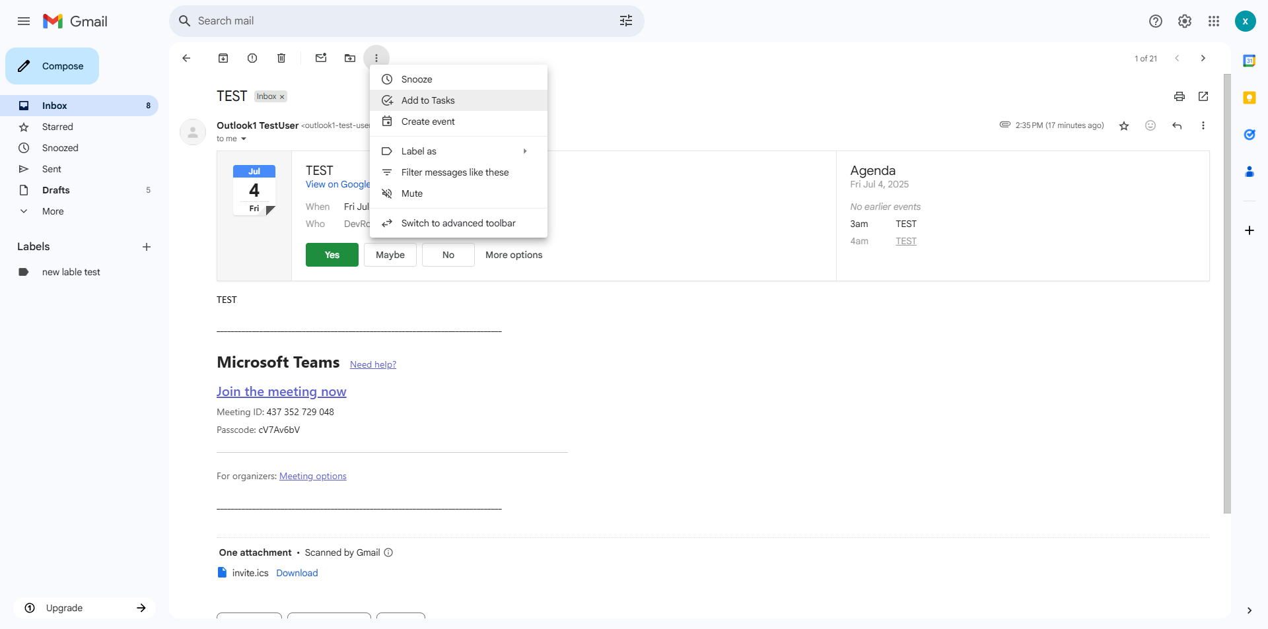This screenshot has height=629, width=1268.
Task: Click the Move to folder icon
Action: [x=350, y=58]
